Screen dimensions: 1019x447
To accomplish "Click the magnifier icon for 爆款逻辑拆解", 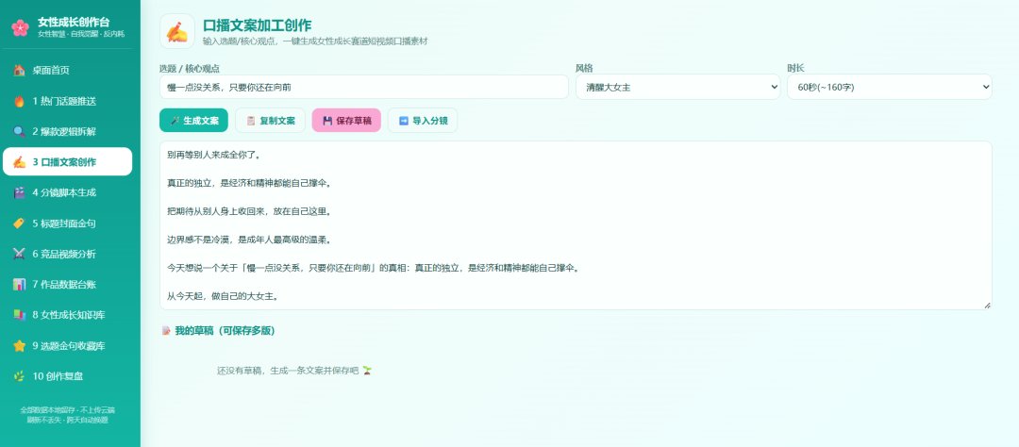I will point(20,132).
